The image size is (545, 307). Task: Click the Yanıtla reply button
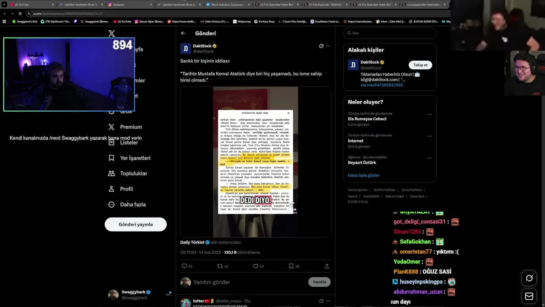click(x=319, y=282)
